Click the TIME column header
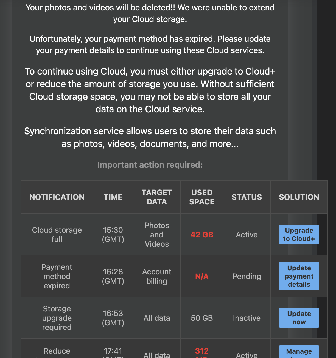The image size is (336, 358). [x=113, y=197]
